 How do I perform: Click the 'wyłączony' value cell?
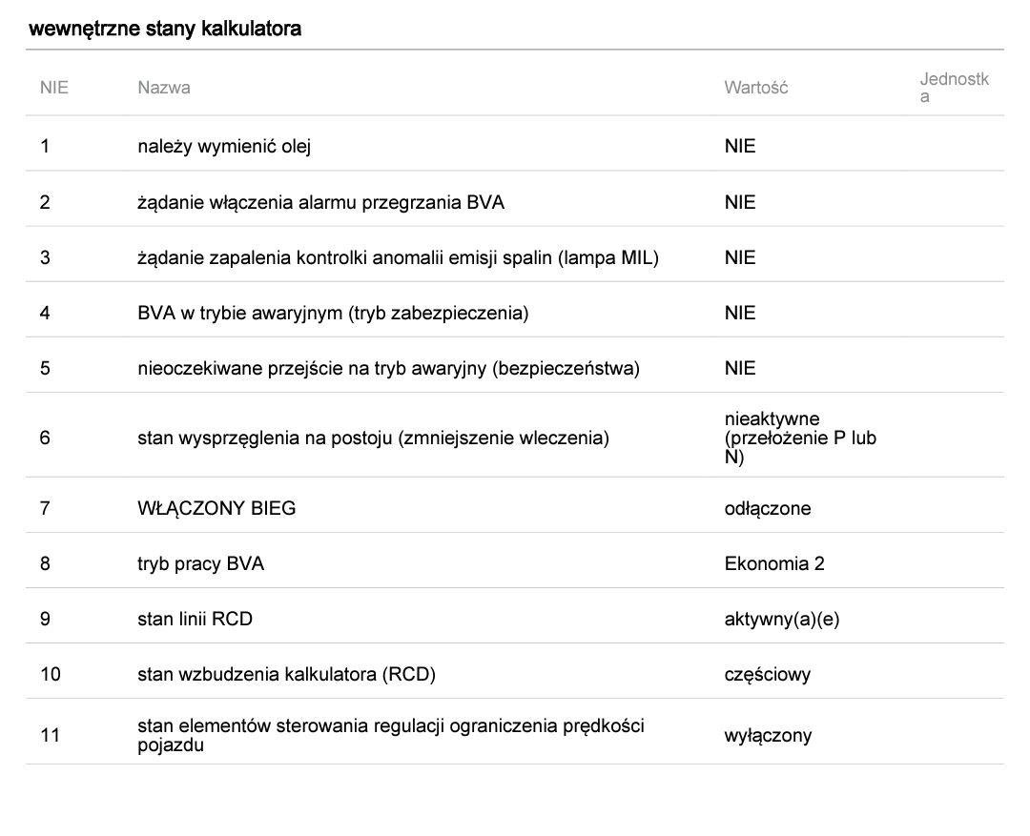768,735
